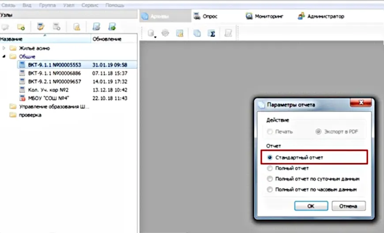Screen dimensions: 384x233
Task: Select the Полный отчет radio option
Action: point(270,168)
